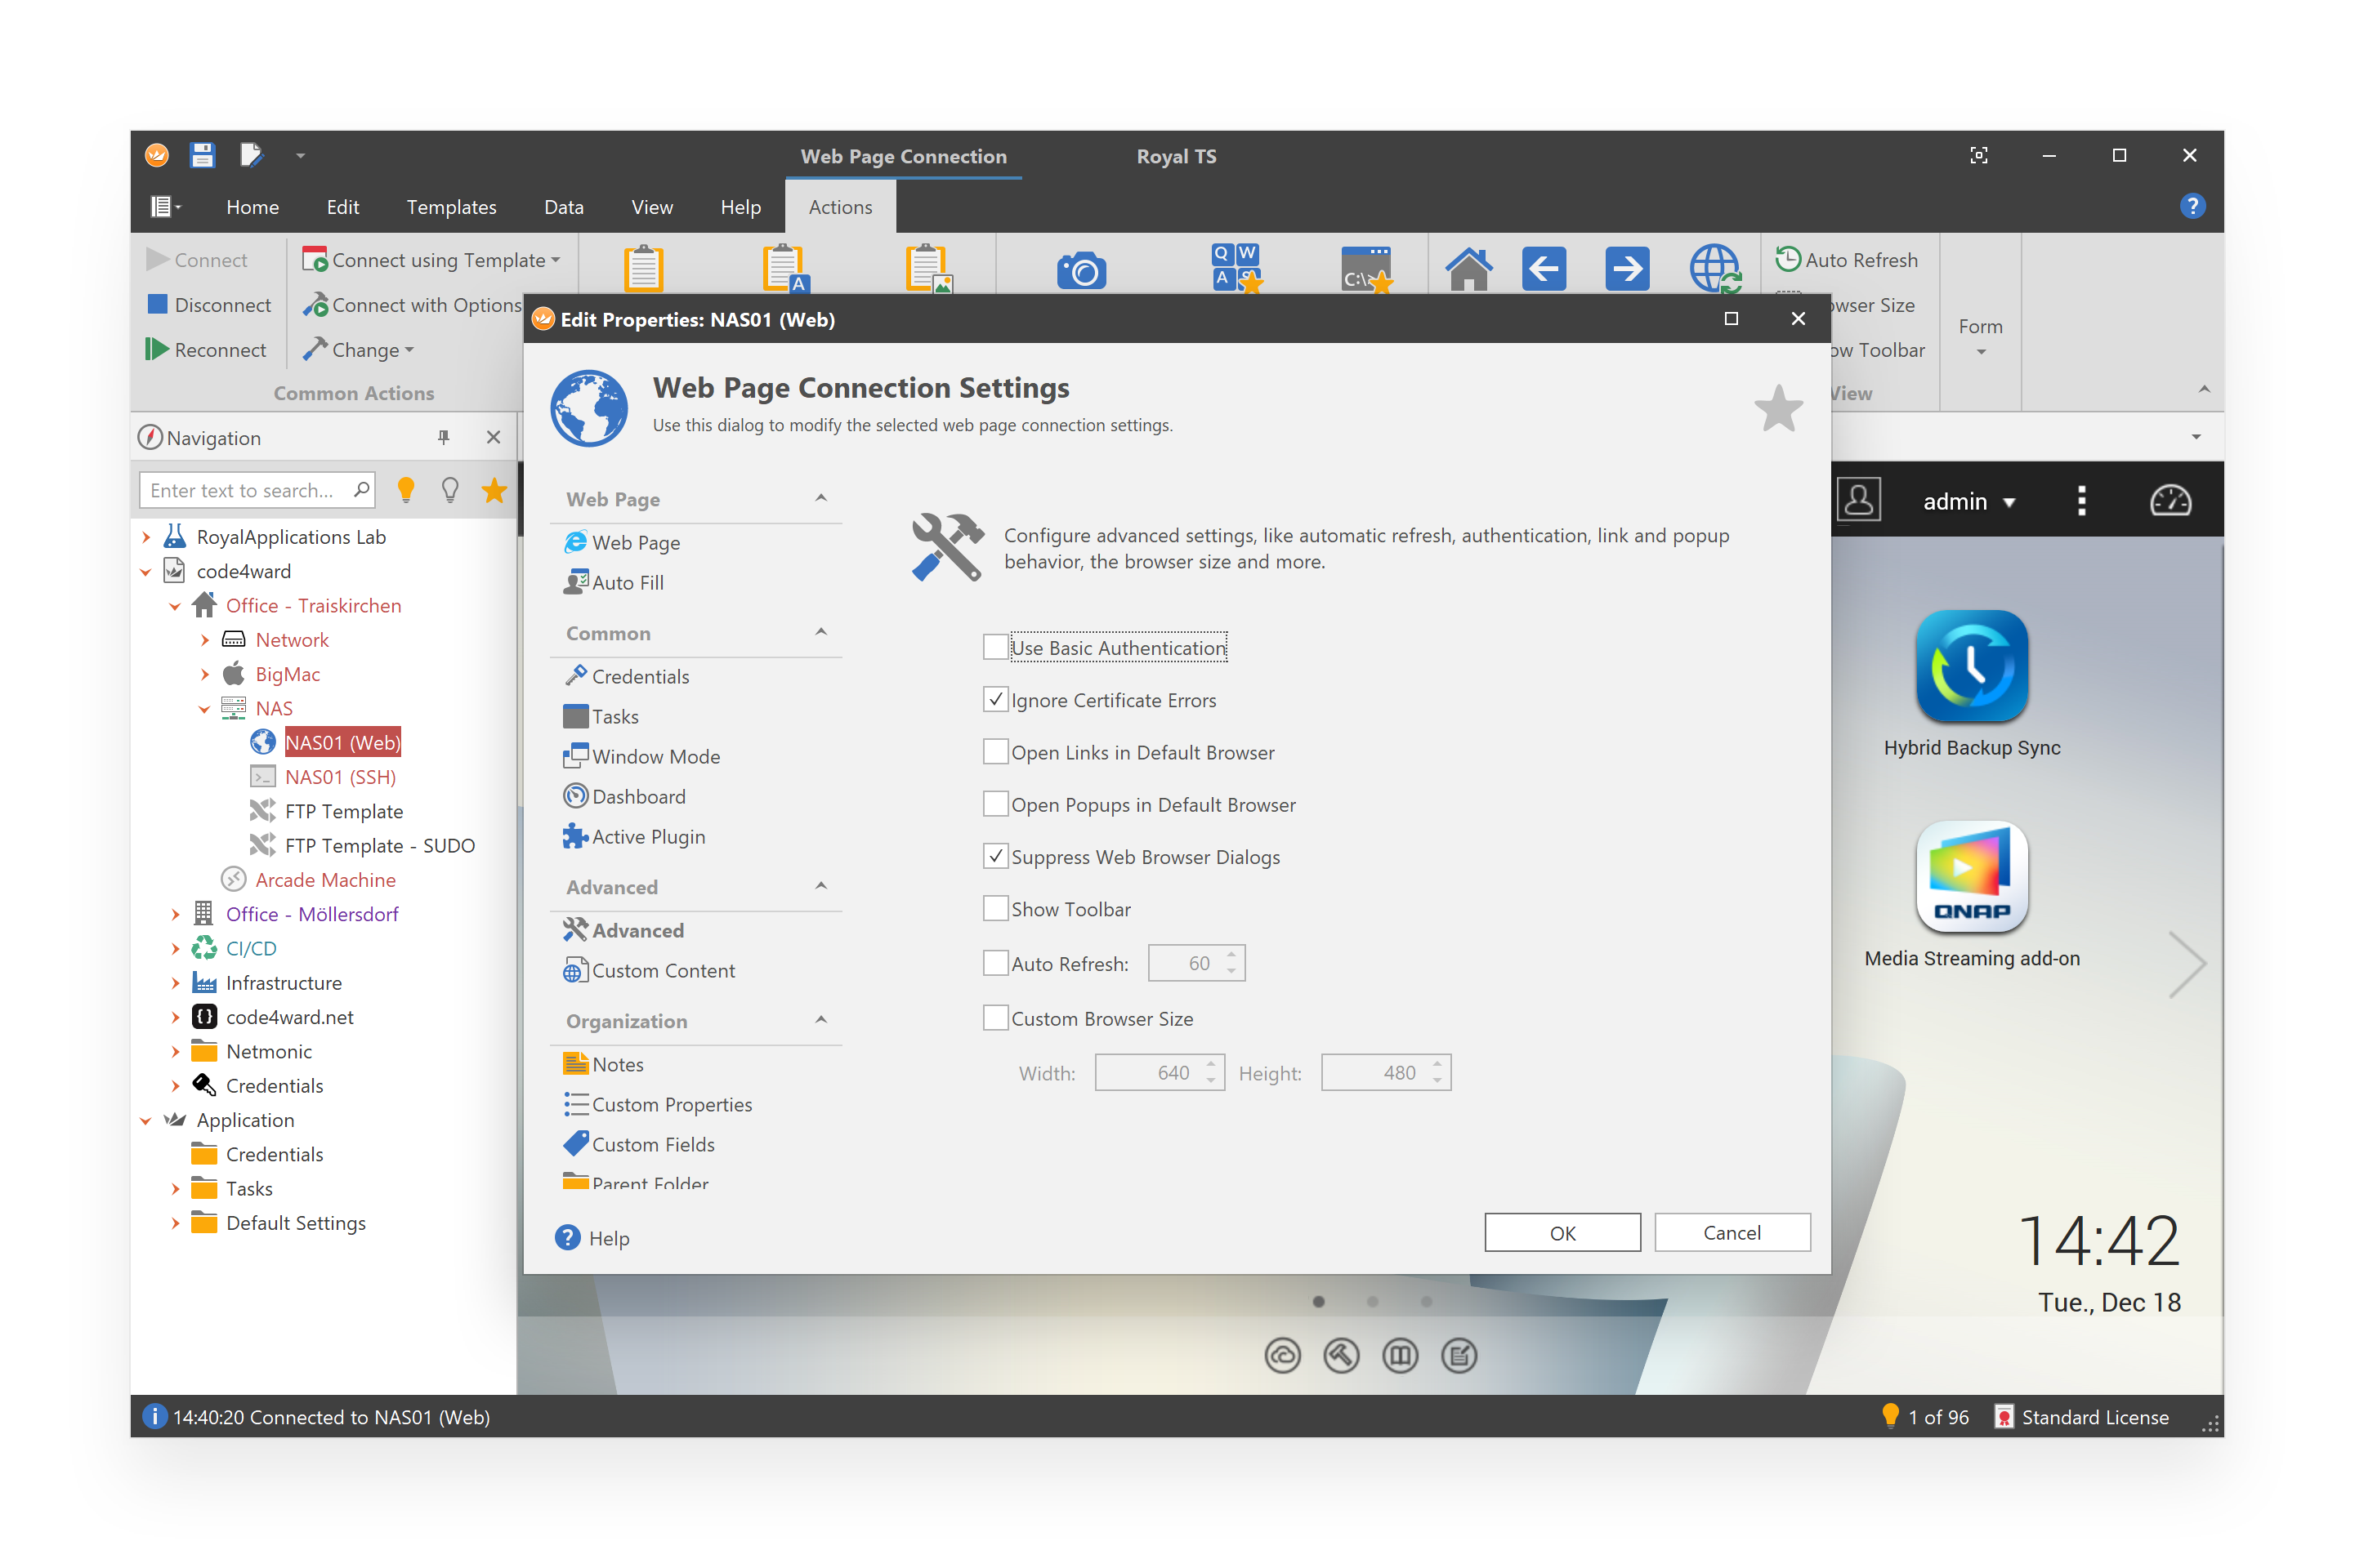The height and width of the screenshot is (1568, 2355).
Task: Click the forward arrow navigation icon
Action: [x=1627, y=269]
